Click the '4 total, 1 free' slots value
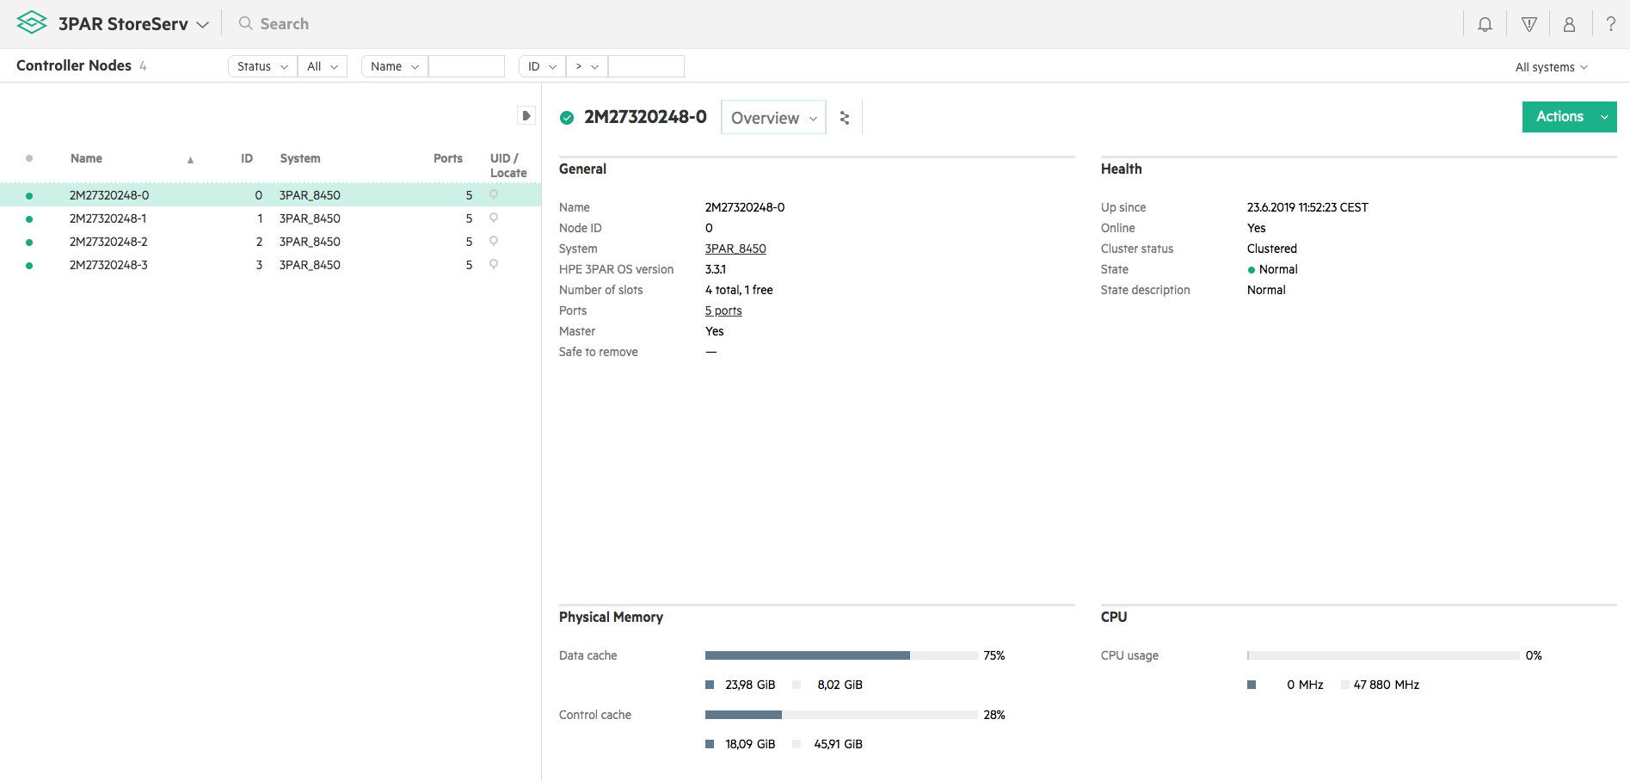The width and height of the screenshot is (1630, 781). click(739, 290)
